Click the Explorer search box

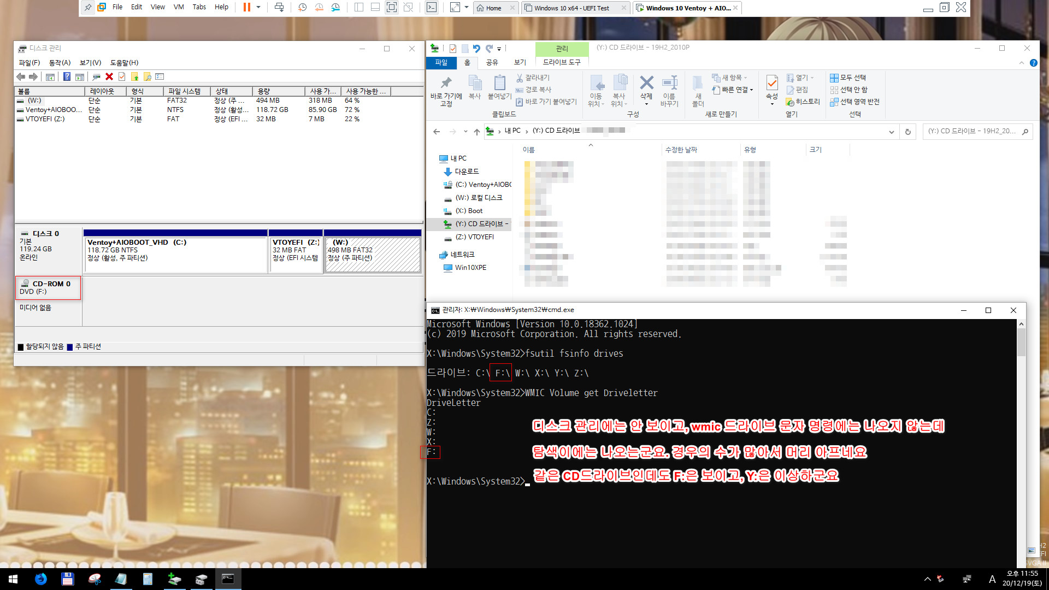[x=977, y=132]
